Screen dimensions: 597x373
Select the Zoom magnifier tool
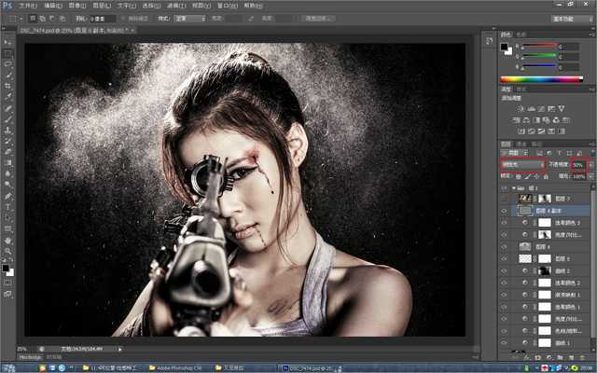[8, 250]
